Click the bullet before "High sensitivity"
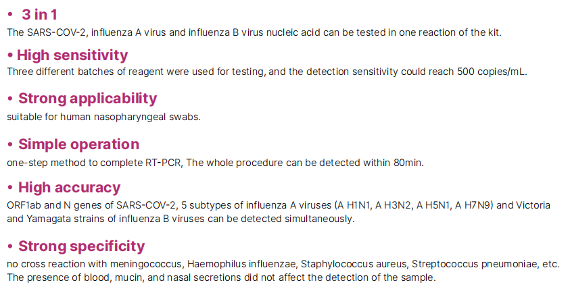Viewport: 570px width, 297px height. coord(10,55)
